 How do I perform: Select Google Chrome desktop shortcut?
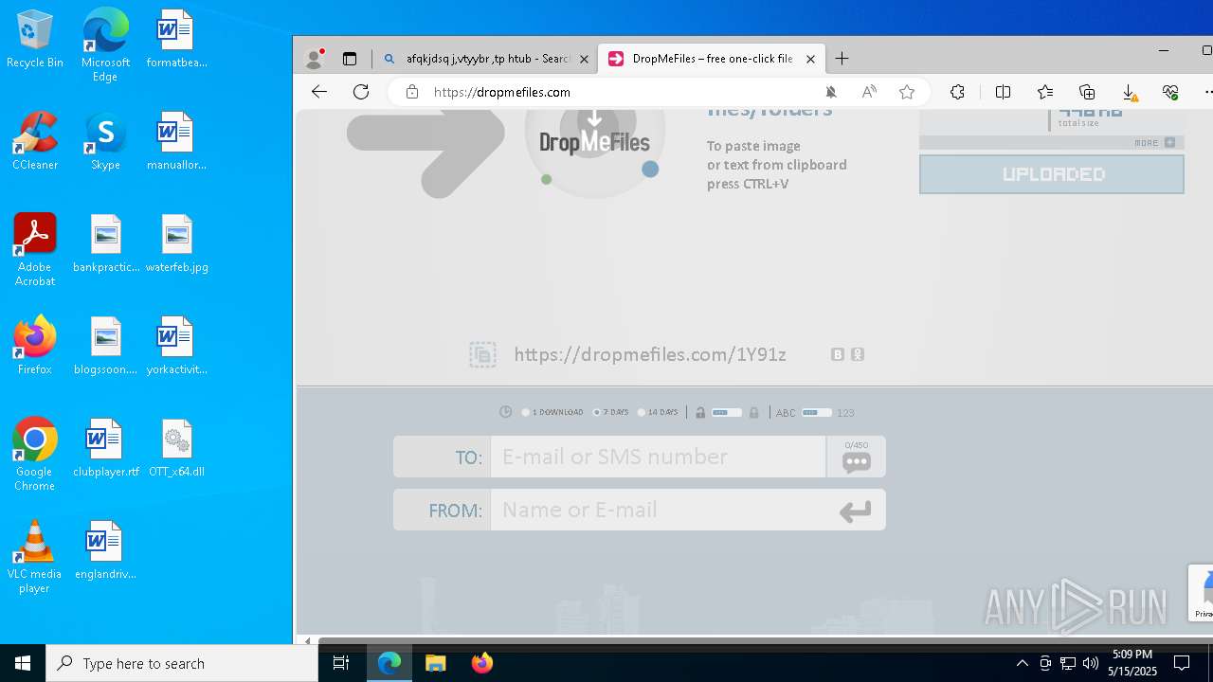coord(34,455)
